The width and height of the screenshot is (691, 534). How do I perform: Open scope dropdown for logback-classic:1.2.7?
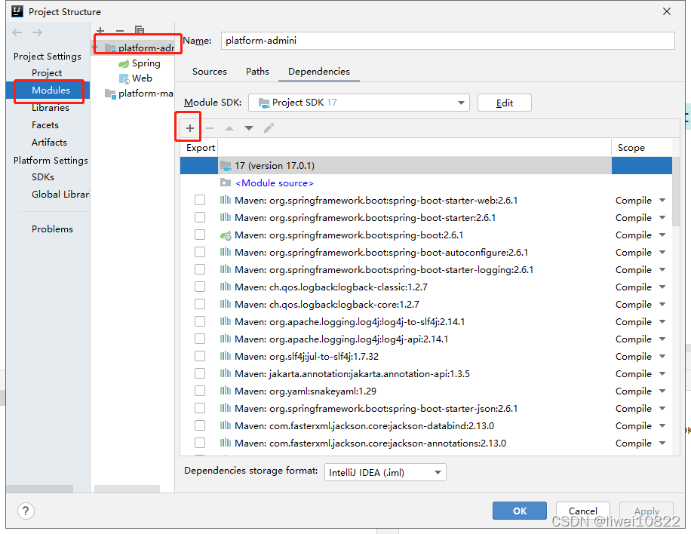coord(662,287)
